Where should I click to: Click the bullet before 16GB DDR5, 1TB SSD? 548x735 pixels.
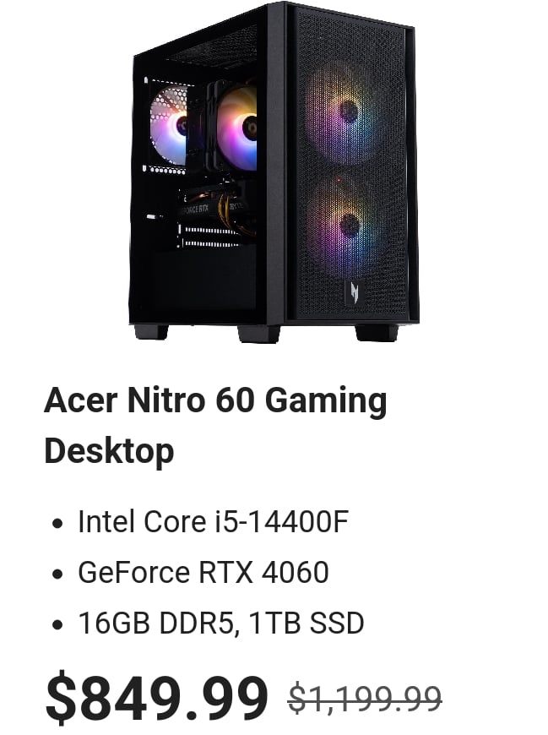click(x=57, y=624)
